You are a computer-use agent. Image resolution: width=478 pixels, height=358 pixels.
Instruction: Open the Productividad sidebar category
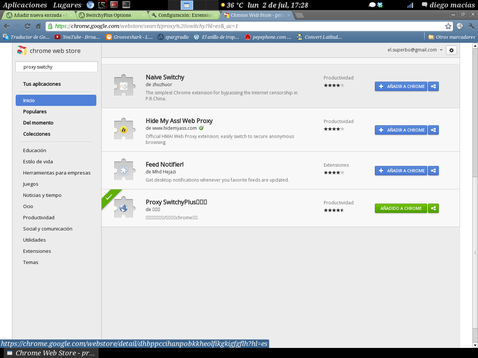39,217
